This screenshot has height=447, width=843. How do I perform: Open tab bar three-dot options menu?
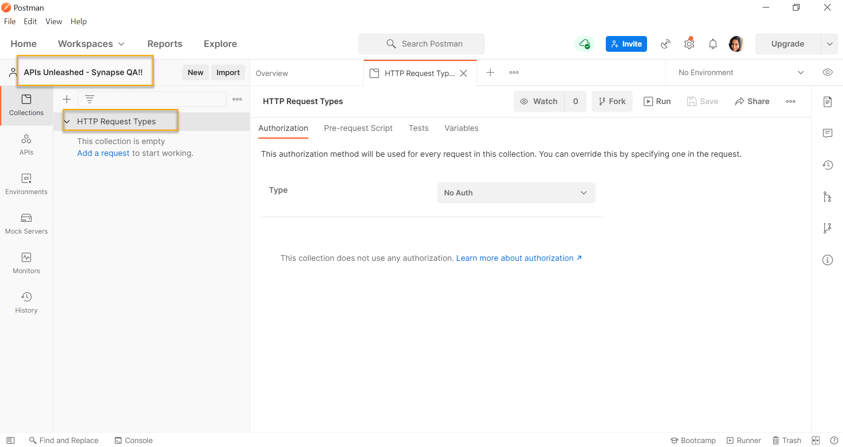click(x=514, y=72)
